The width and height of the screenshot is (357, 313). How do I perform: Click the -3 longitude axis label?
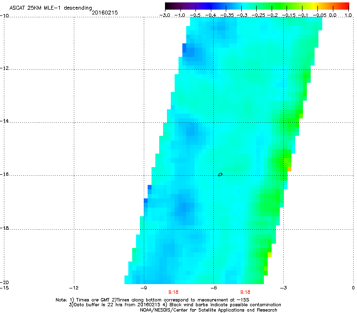click(283, 288)
